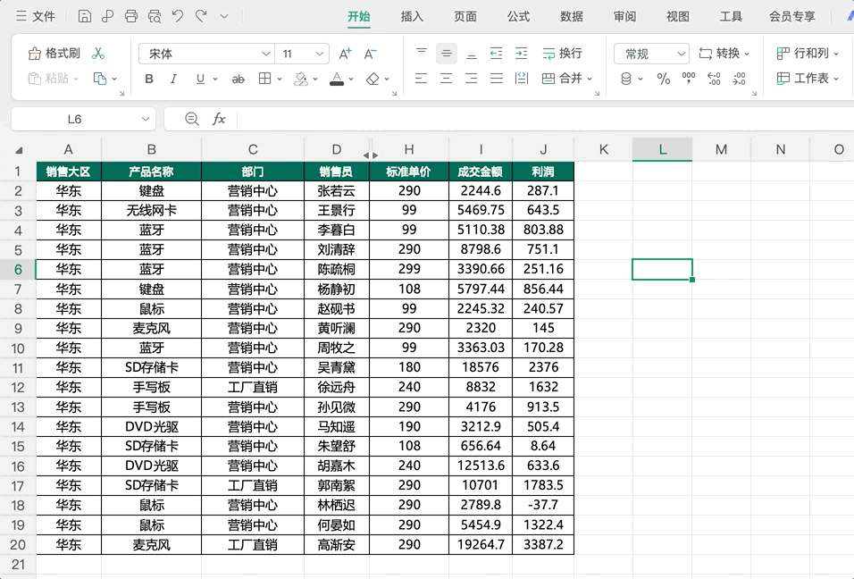Open Print Preview icon with magnifier
Screen dimensions: 854x579
[x=155, y=16]
